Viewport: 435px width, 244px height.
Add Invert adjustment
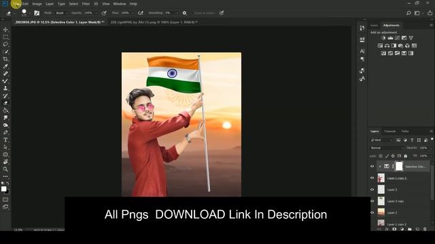[383, 53]
